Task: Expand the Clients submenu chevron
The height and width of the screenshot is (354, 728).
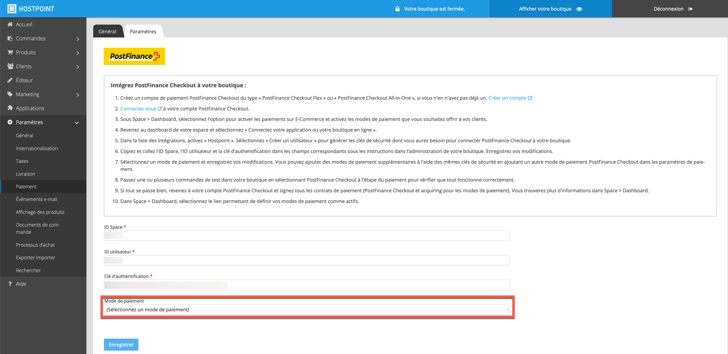Action: (78, 67)
